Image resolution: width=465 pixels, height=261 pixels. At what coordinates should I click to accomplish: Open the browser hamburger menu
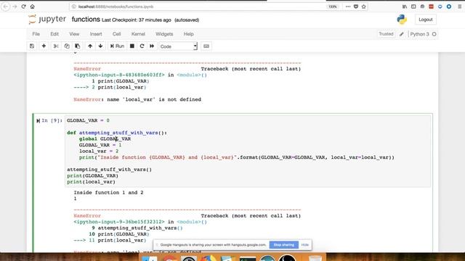(460, 7)
